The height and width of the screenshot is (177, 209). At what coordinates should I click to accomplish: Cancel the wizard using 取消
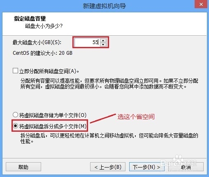[x=186, y=167]
